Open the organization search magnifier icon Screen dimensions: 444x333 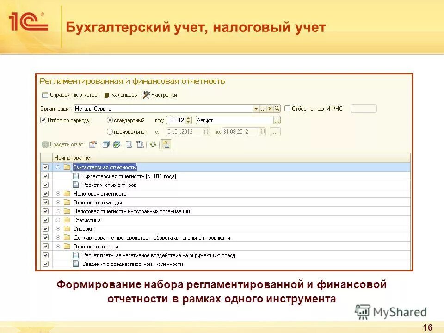(x=277, y=107)
